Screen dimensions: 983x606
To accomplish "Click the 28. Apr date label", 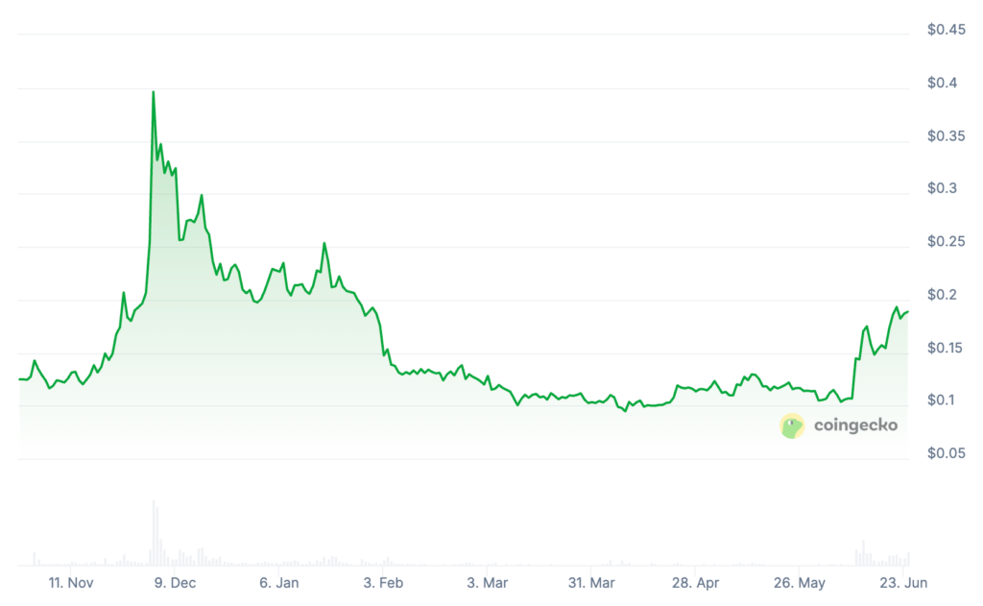I will [x=695, y=583].
